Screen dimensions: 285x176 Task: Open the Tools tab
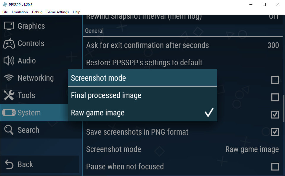[x=34, y=95]
